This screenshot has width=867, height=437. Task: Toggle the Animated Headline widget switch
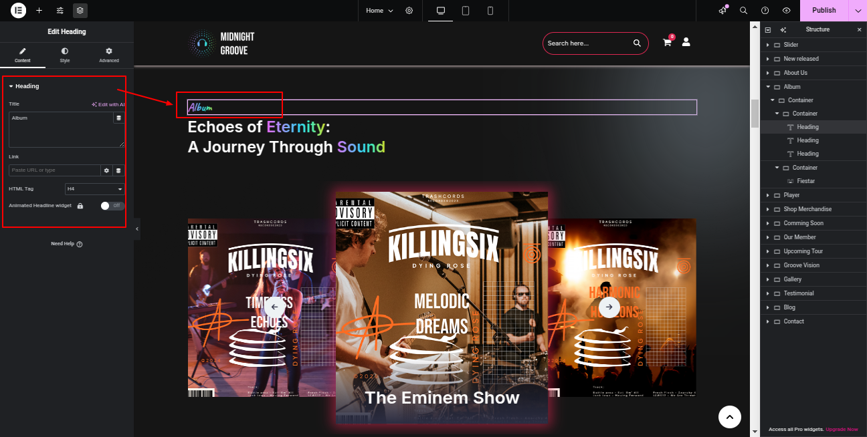click(x=112, y=206)
